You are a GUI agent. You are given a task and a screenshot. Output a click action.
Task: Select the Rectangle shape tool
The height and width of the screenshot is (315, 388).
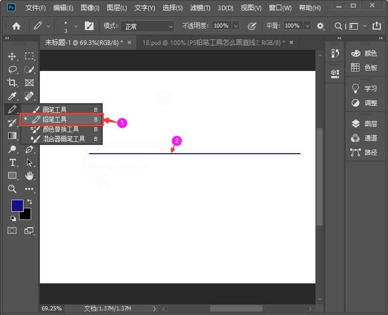[x=12, y=176]
